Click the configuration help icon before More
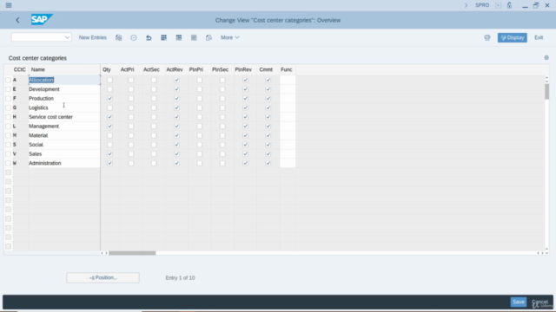This screenshot has height=312, width=556. 208,37
